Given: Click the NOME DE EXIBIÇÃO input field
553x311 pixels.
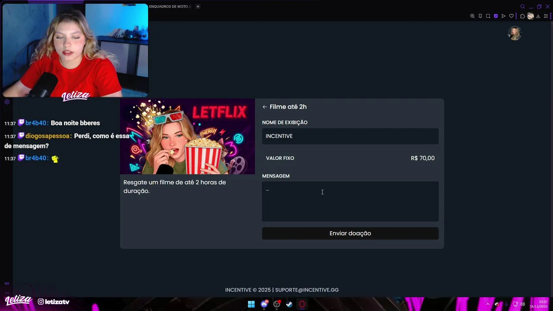Looking at the screenshot, I should pos(350,136).
